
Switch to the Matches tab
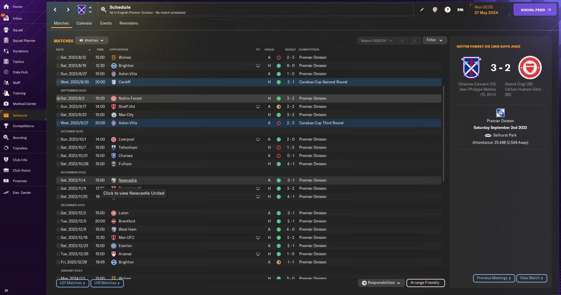(x=61, y=23)
